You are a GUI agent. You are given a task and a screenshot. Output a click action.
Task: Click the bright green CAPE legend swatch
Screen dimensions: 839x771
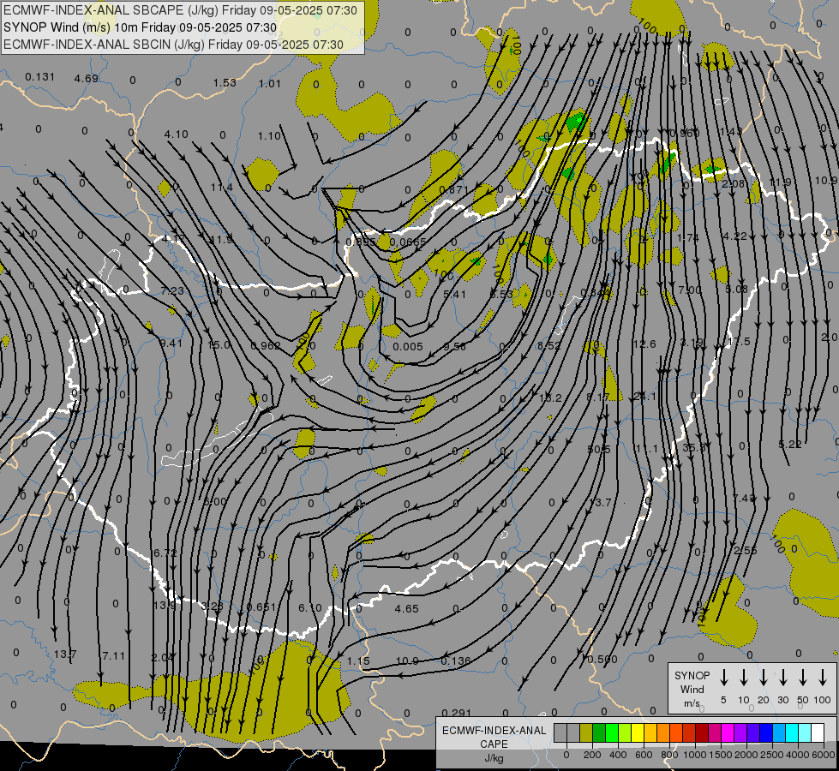coord(612,732)
